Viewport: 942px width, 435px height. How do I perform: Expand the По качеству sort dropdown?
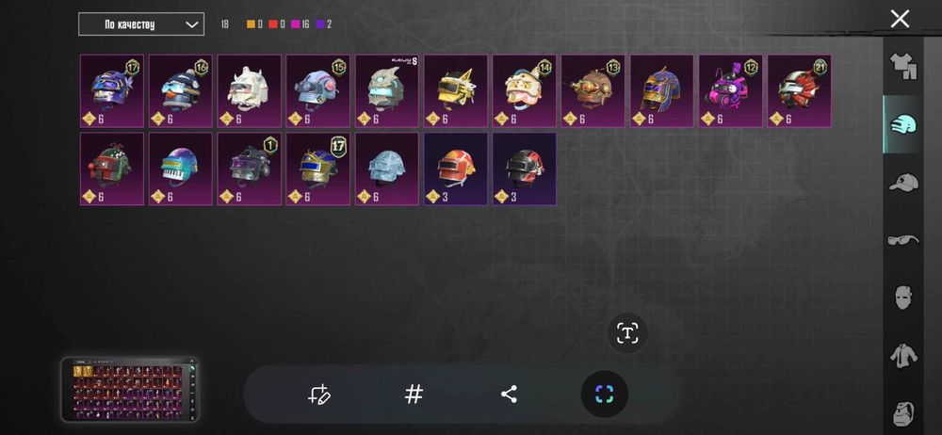tap(141, 24)
